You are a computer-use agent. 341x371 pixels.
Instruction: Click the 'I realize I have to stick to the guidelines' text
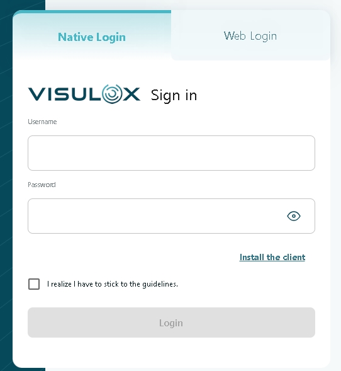112,284
